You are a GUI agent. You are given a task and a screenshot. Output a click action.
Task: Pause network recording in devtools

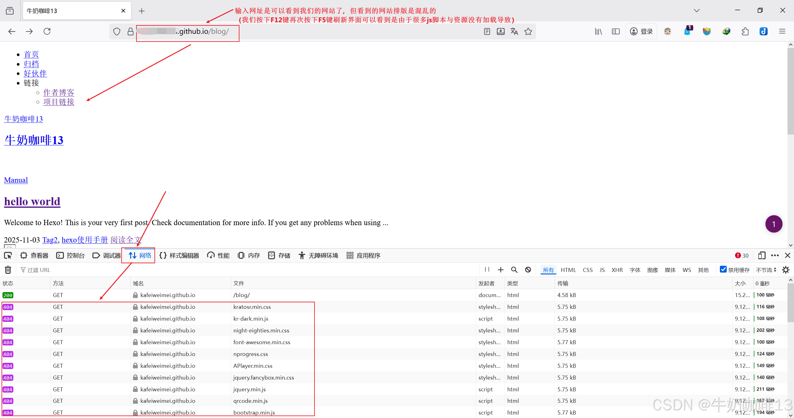click(487, 269)
